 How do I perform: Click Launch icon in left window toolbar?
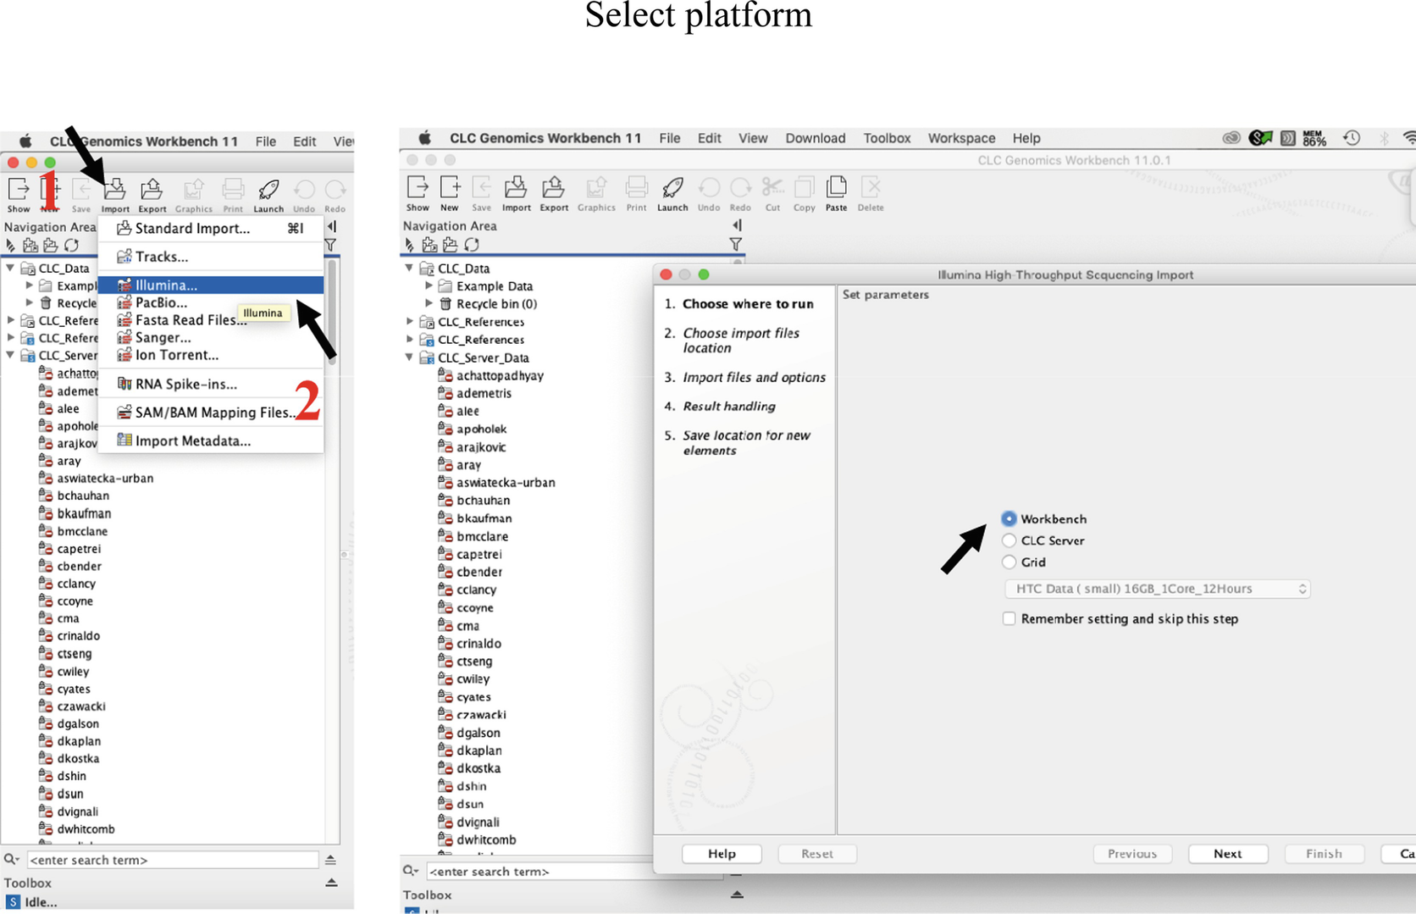coord(268,190)
